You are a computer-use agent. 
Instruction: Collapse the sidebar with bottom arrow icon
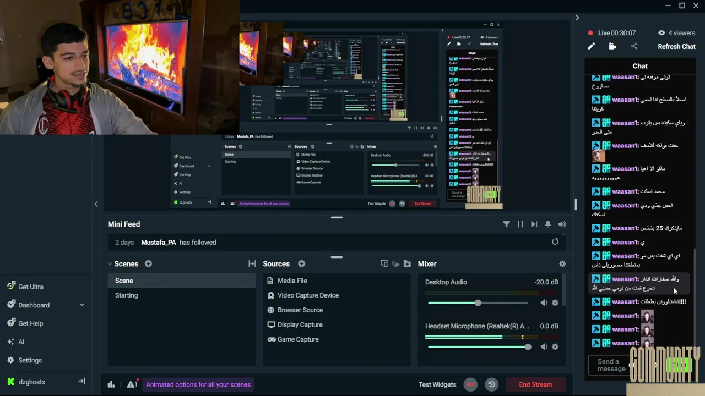[x=82, y=381]
